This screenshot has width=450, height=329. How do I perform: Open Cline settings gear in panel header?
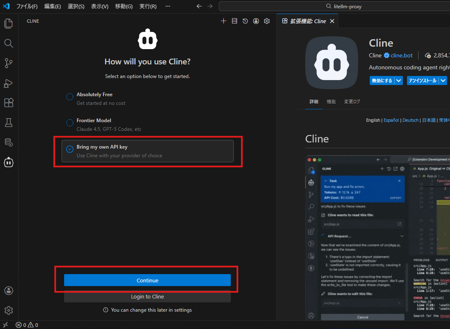(267, 21)
